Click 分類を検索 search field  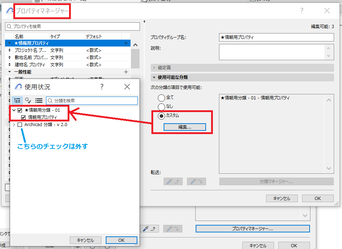tap(92, 101)
